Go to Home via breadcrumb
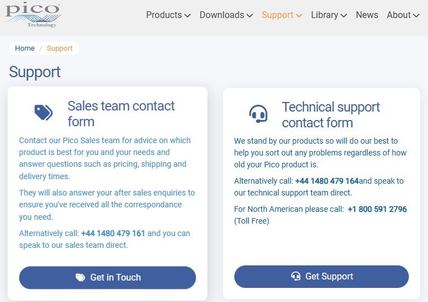 click(25, 48)
